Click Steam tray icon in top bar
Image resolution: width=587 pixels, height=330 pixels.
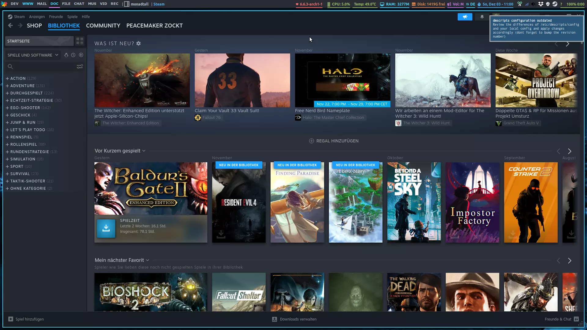555,4
